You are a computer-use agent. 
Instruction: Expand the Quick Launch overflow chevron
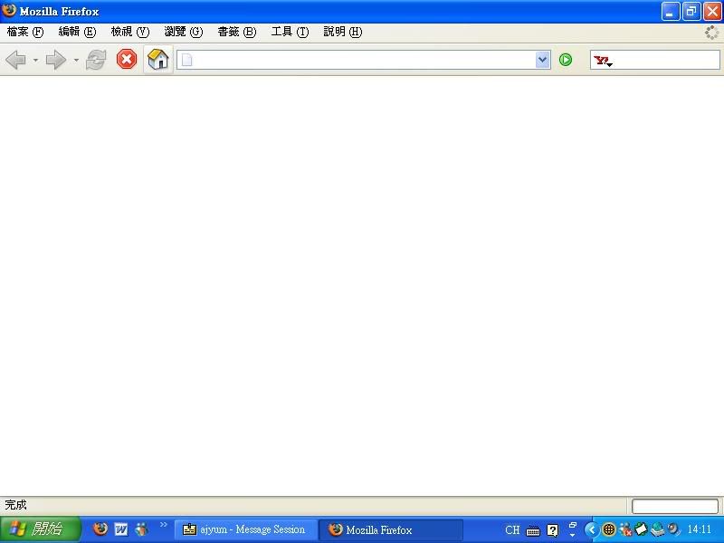[164, 525]
